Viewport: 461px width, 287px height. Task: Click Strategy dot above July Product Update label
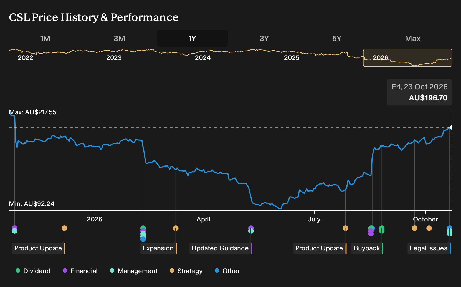click(x=345, y=228)
